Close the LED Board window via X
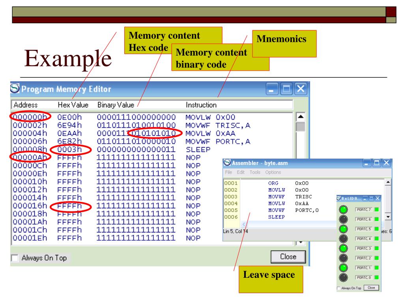 (378, 198)
